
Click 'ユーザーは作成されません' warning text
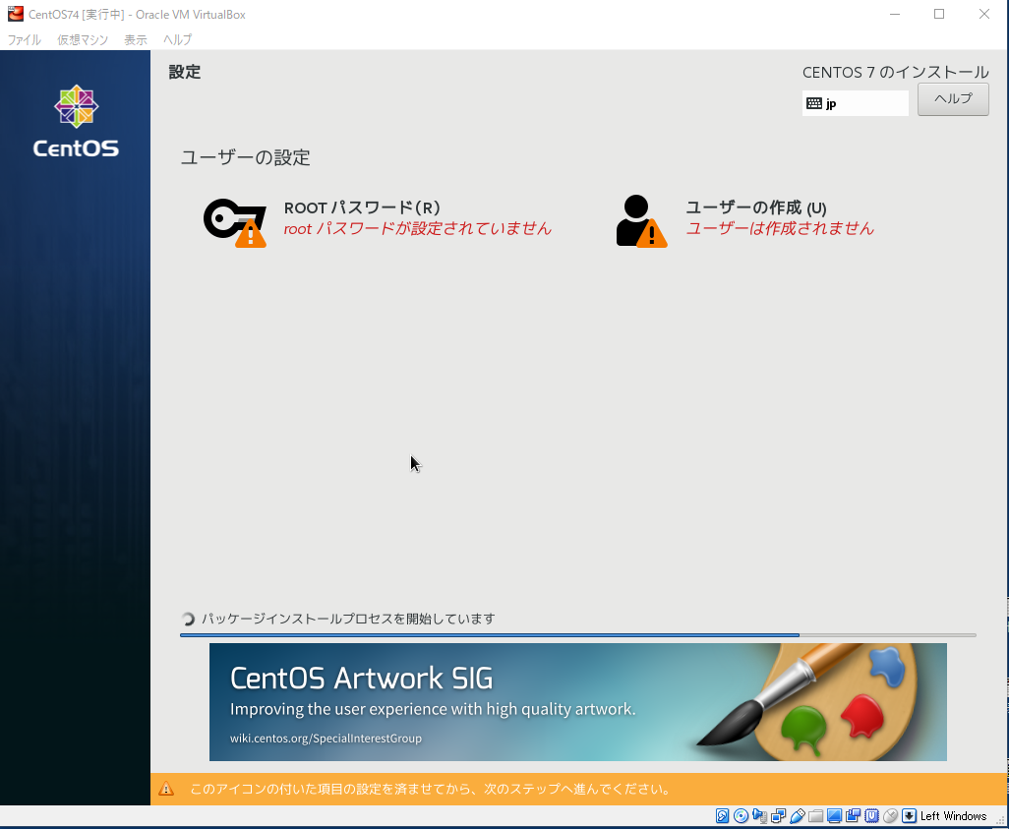pyautogui.click(x=780, y=228)
